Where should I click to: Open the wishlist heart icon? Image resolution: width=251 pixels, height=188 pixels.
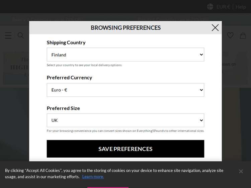tap(230, 35)
